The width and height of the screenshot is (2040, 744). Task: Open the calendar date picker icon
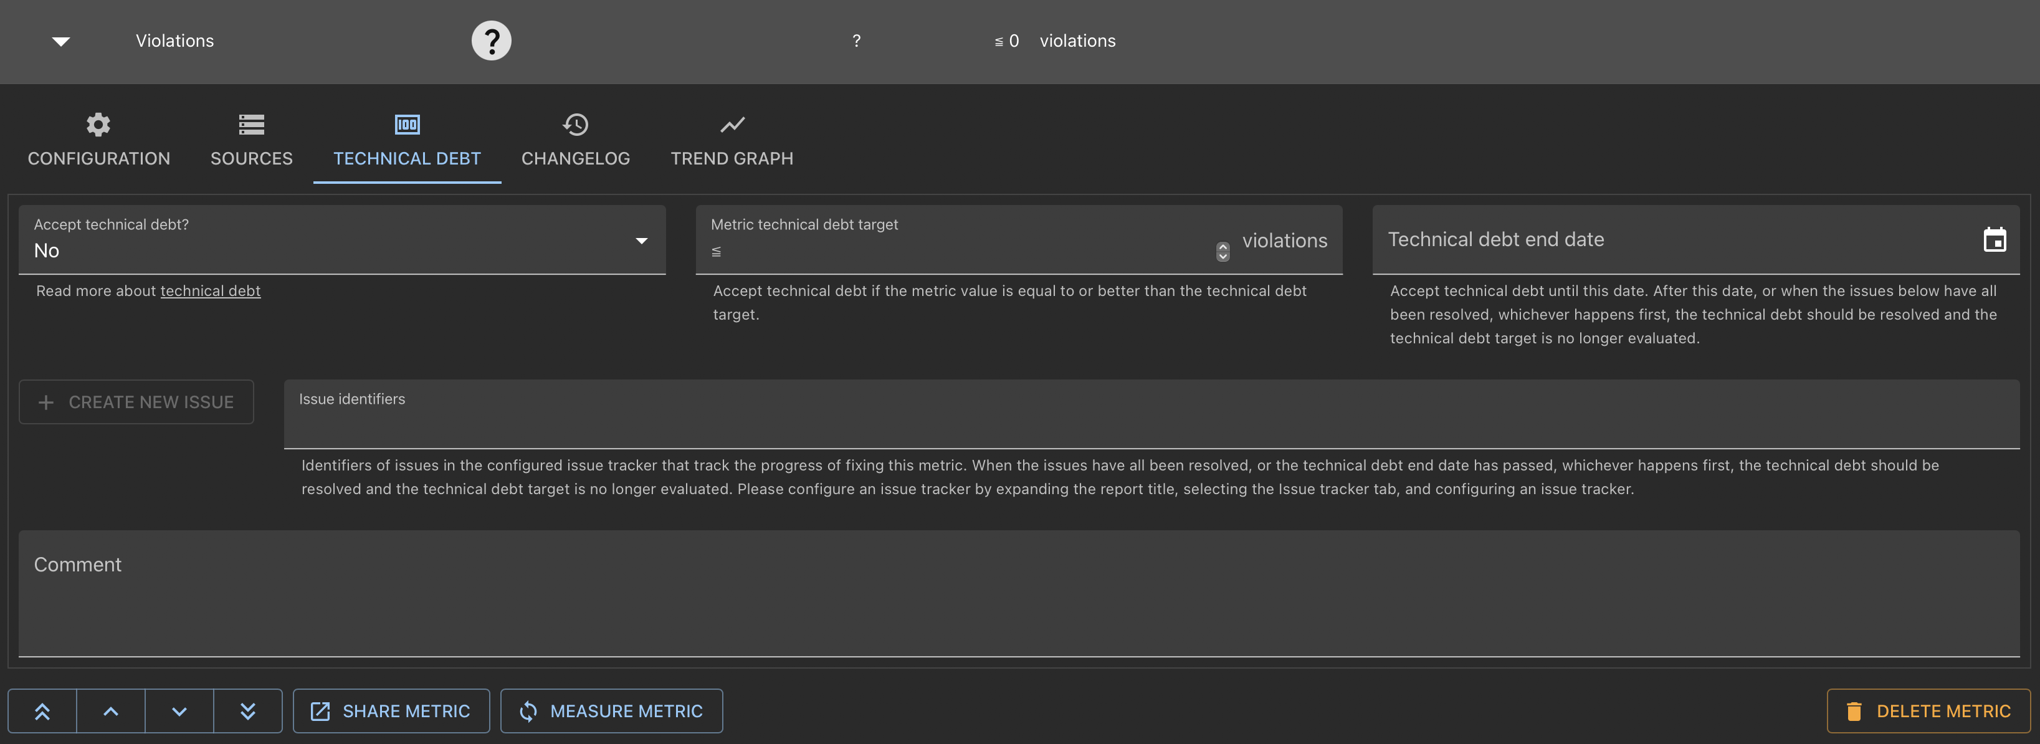click(x=1994, y=239)
